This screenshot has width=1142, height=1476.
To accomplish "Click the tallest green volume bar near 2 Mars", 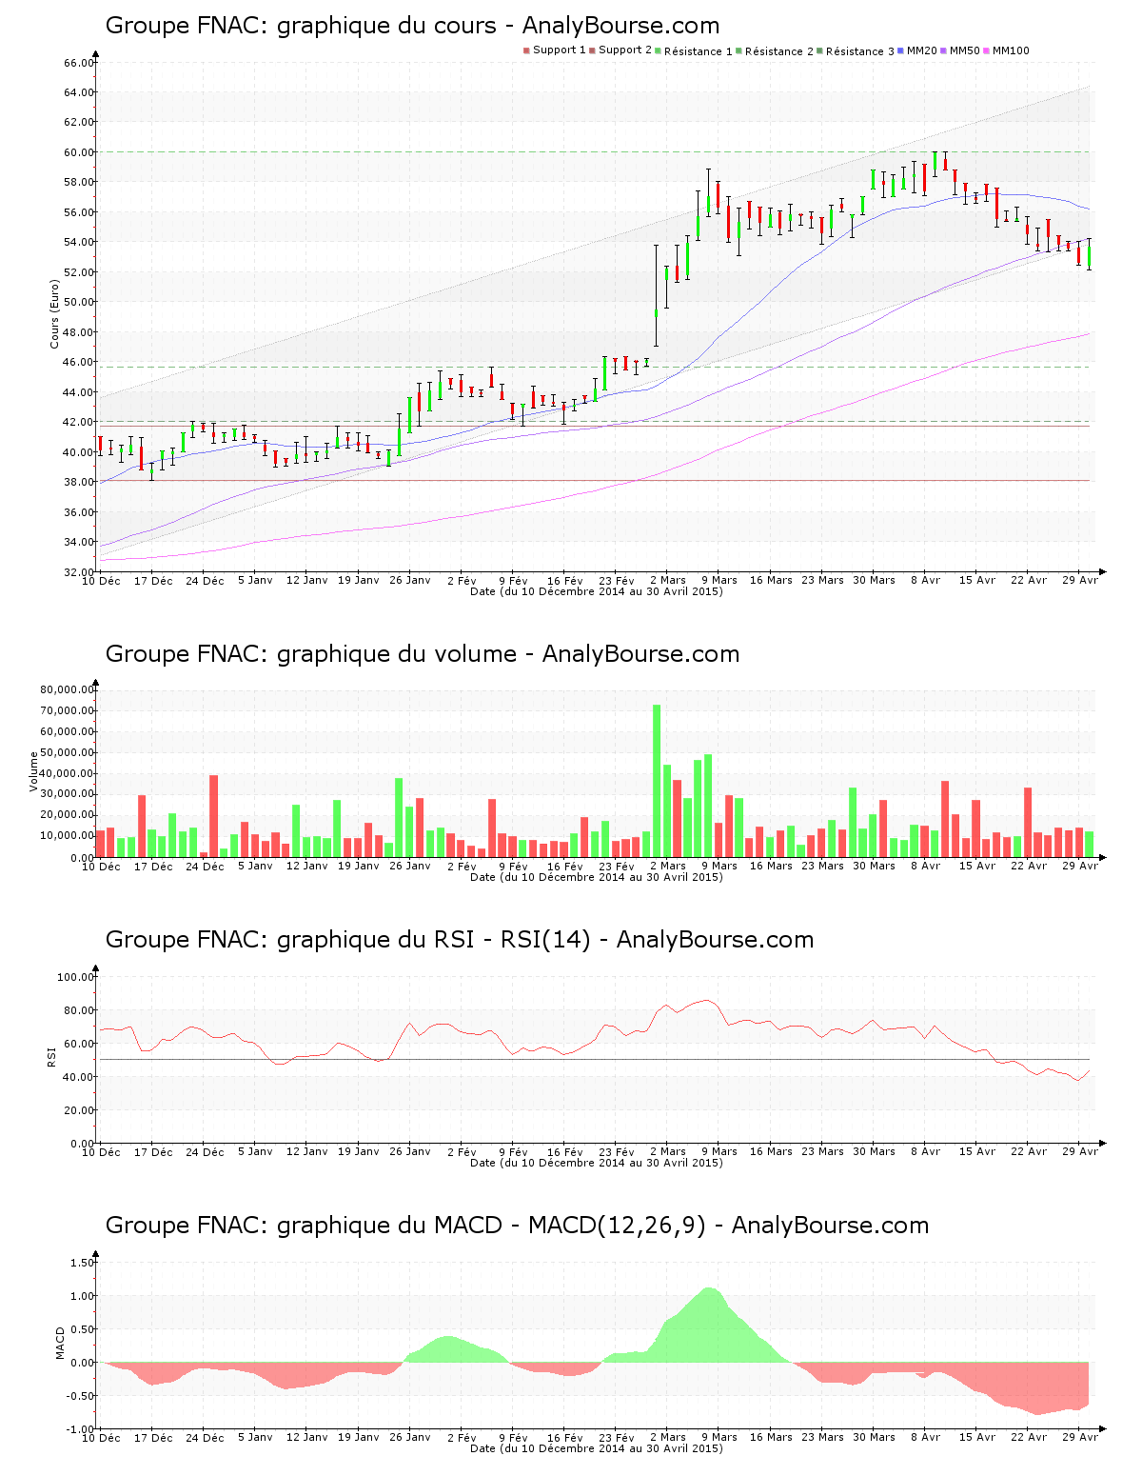I will [x=657, y=781].
